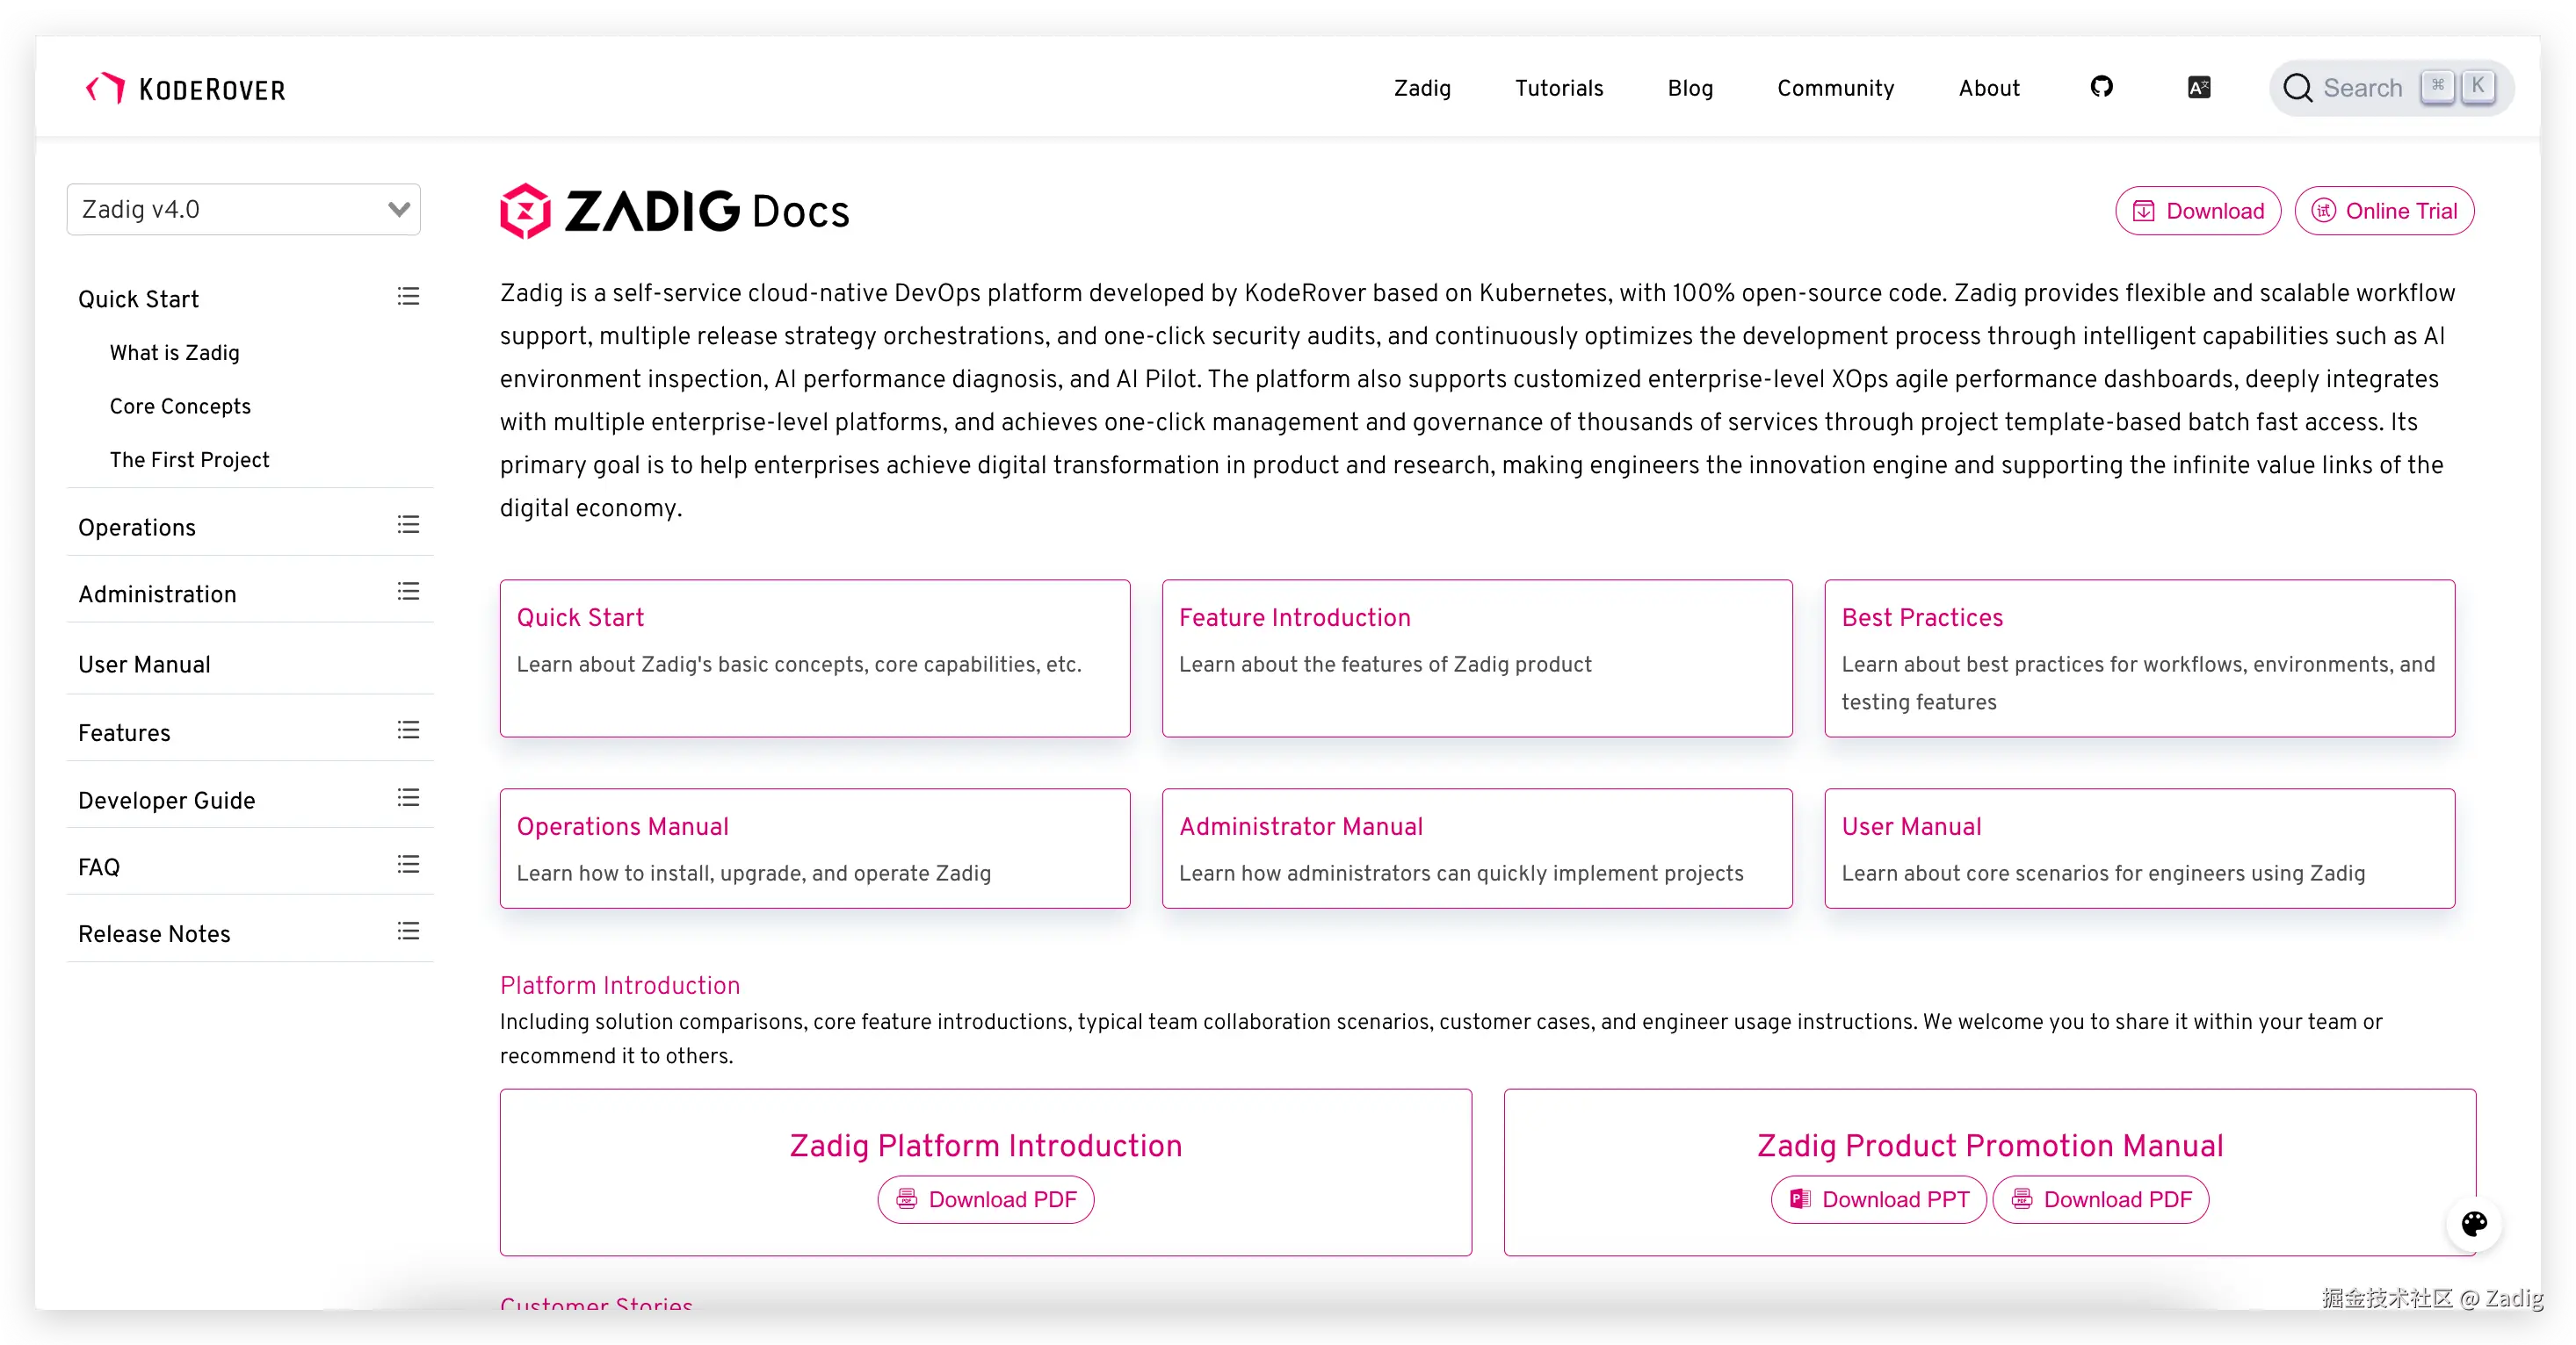This screenshot has height=1345, width=2576.
Task: Open the color theme palette button
Action: click(x=2474, y=1223)
